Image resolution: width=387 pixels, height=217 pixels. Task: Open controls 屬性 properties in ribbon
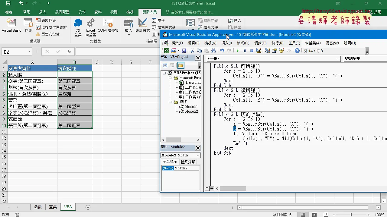(158, 20)
